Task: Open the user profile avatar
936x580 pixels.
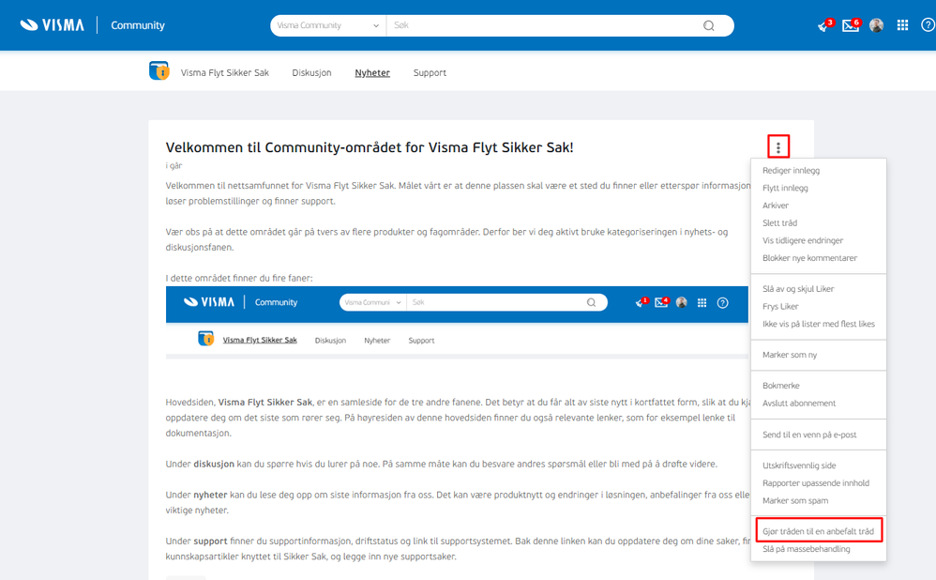Action: point(876,25)
